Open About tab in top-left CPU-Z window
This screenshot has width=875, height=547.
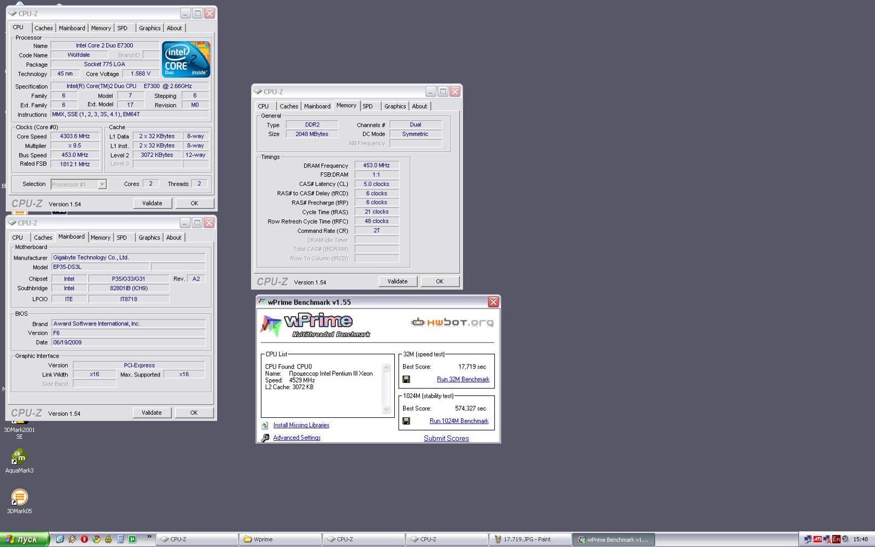pyautogui.click(x=174, y=28)
